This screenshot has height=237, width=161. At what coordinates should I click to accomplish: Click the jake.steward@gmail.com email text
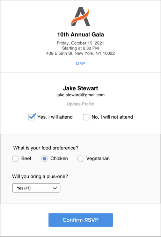click(80, 95)
